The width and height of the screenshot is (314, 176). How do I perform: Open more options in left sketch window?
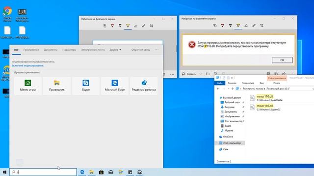coord(172,74)
